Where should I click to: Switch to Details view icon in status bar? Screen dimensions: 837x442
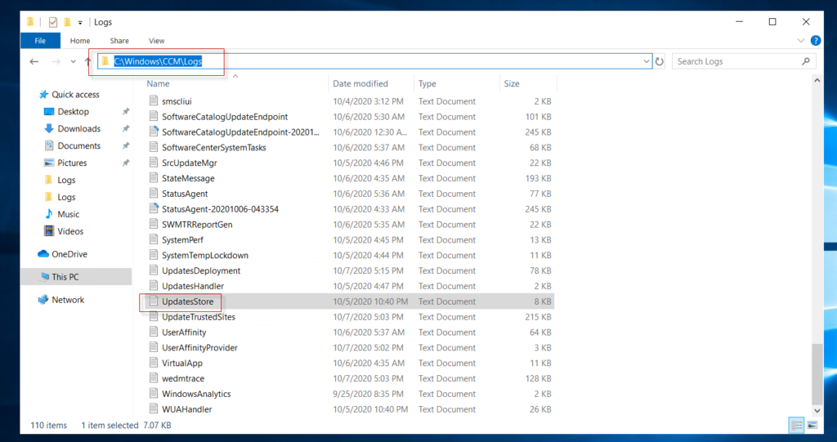797,426
